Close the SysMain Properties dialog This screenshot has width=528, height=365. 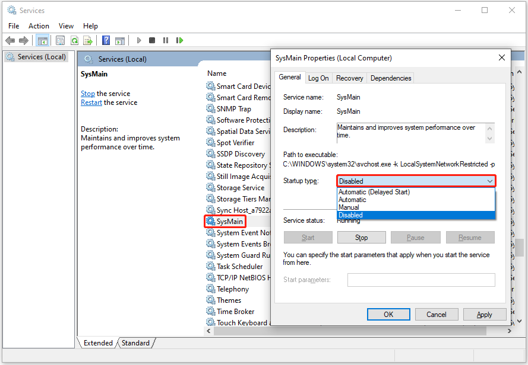point(502,58)
